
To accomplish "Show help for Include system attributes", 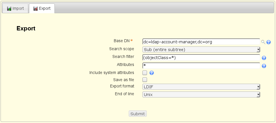I will coord(152,73).
